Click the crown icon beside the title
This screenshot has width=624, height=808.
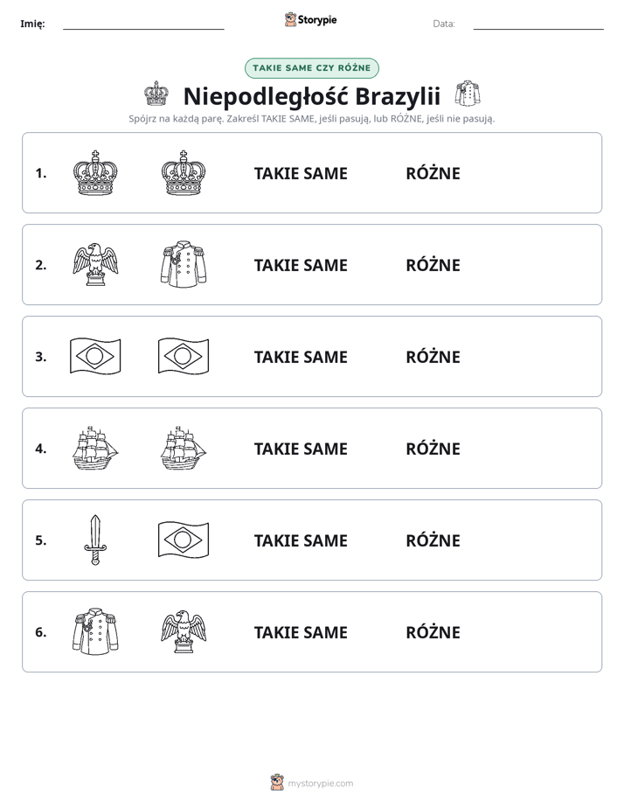click(x=156, y=94)
